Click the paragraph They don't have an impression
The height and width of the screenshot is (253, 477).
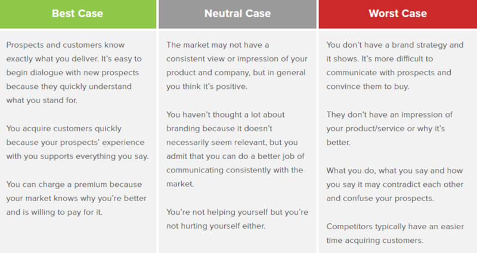pyautogui.click(x=389, y=128)
